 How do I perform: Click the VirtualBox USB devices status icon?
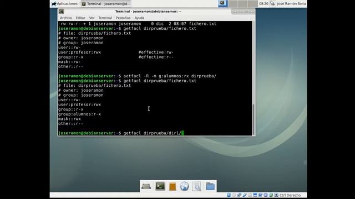click(245, 195)
